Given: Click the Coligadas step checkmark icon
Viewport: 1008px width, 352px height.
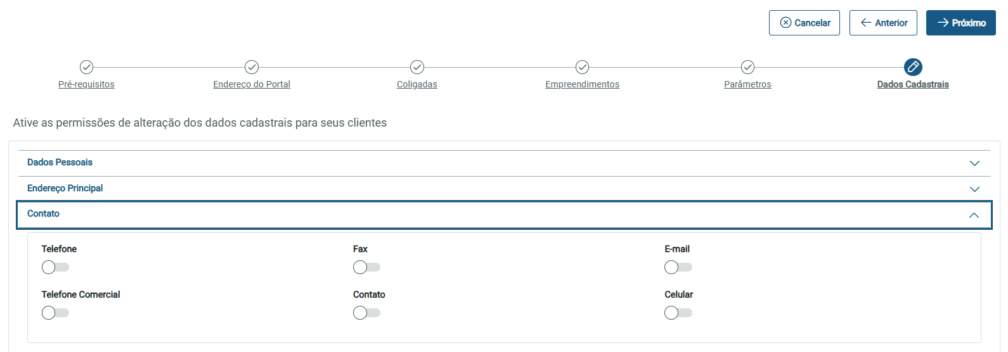Looking at the screenshot, I should coord(417,67).
